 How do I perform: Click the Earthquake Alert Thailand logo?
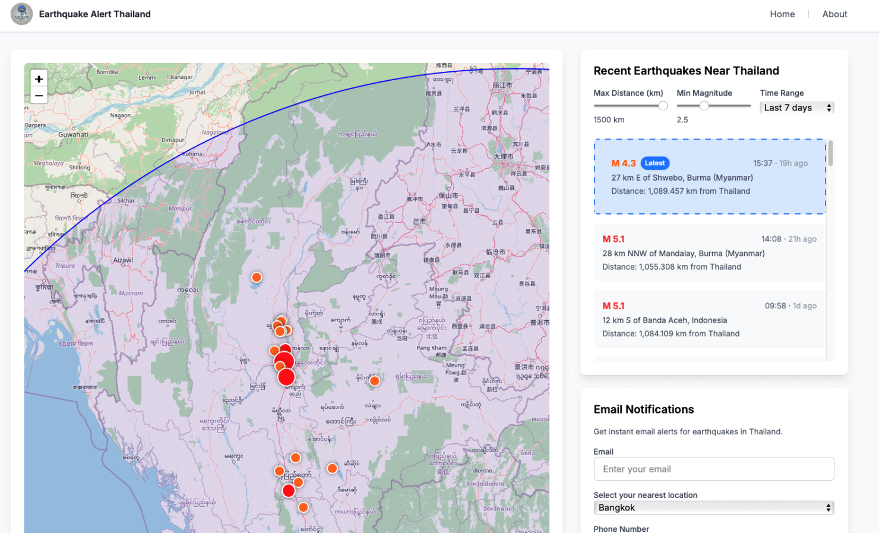pos(21,14)
